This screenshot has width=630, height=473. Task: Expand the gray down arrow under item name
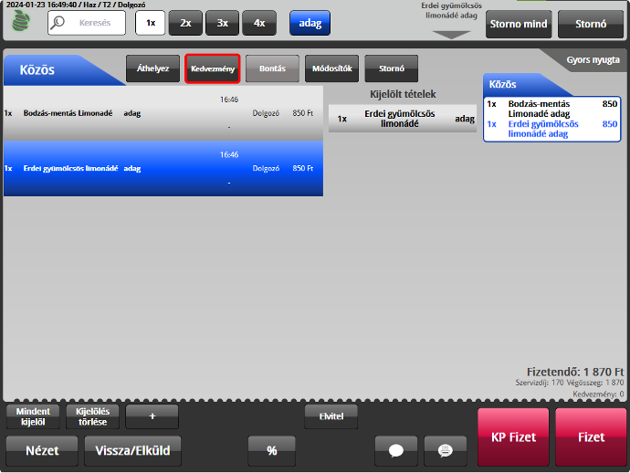pyautogui.click(x=452, y=35)
